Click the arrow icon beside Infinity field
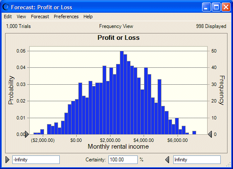 [167, 160]
